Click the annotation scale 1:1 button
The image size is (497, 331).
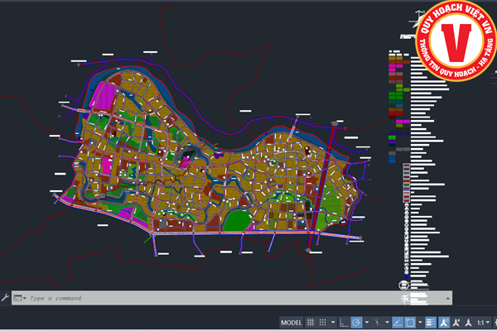[x=480, y=323]
